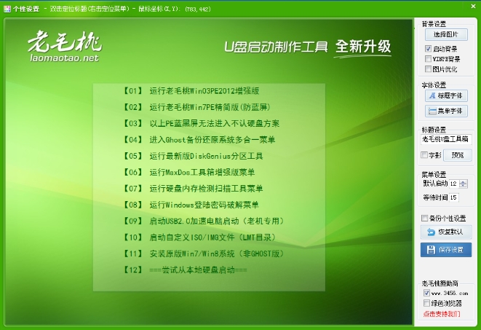Click the app icon in the title bar
The height and width of the screenshot is (330, 481).
[7, 9]
